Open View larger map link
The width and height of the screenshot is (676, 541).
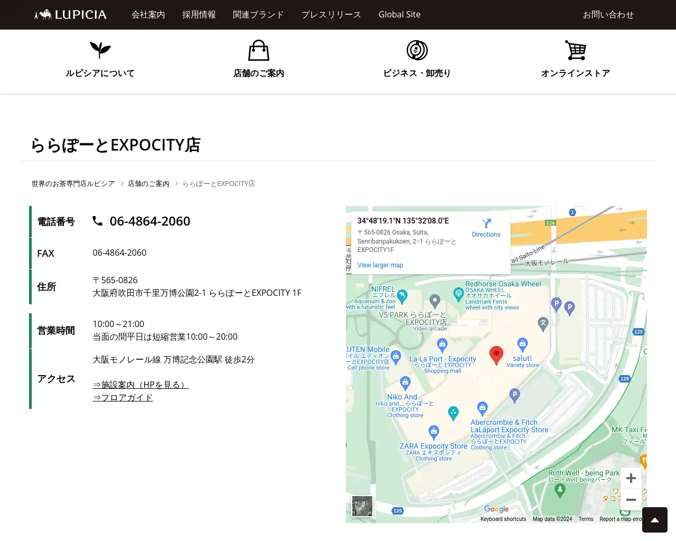pyautogui.click(x=380, y=265)
